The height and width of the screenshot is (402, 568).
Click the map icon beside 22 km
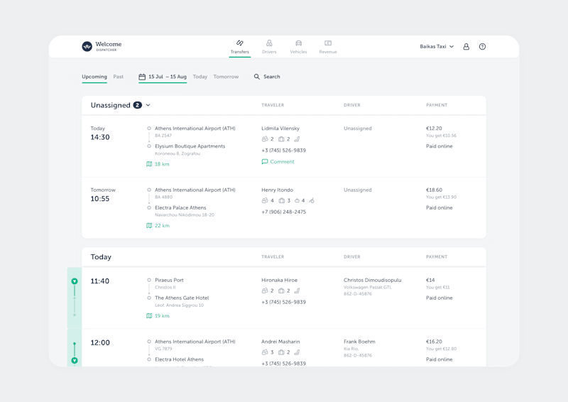coord(149,225)
